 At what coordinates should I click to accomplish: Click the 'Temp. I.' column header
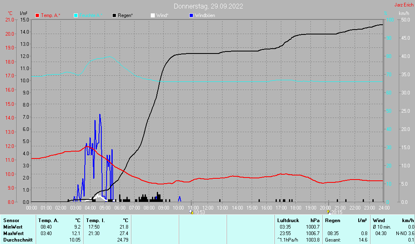(x=95, y=220)
